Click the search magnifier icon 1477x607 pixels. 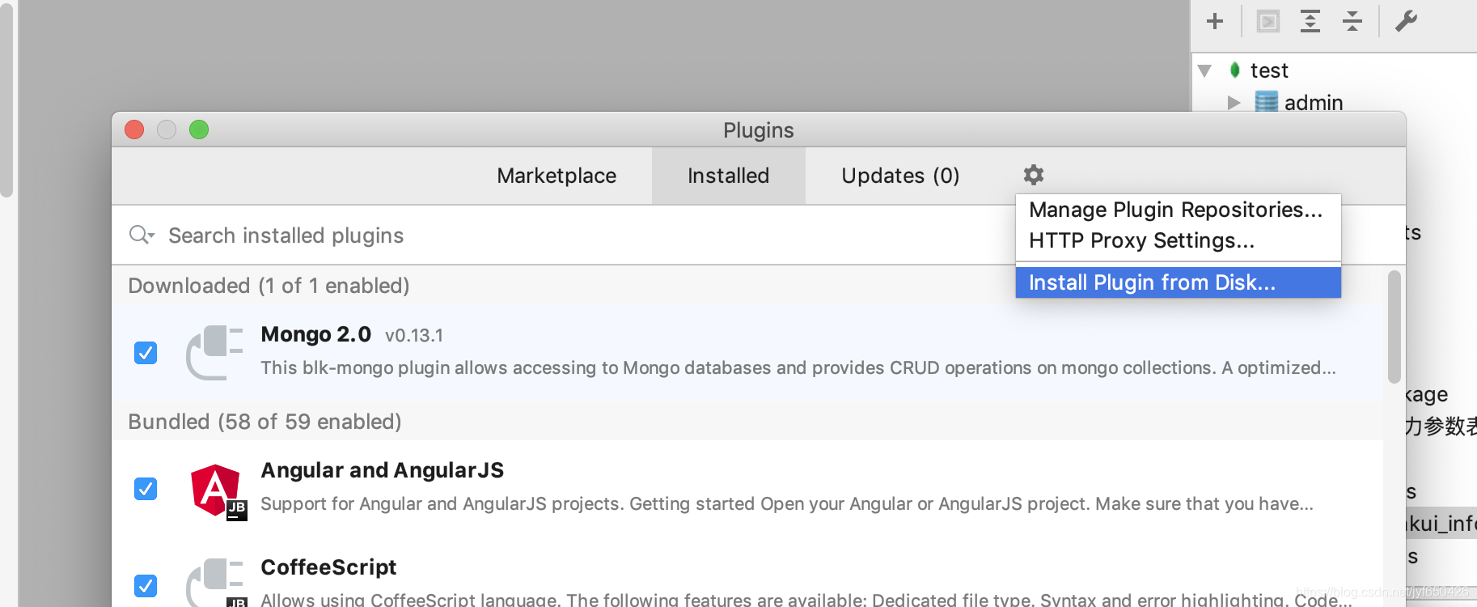point(141,235)
